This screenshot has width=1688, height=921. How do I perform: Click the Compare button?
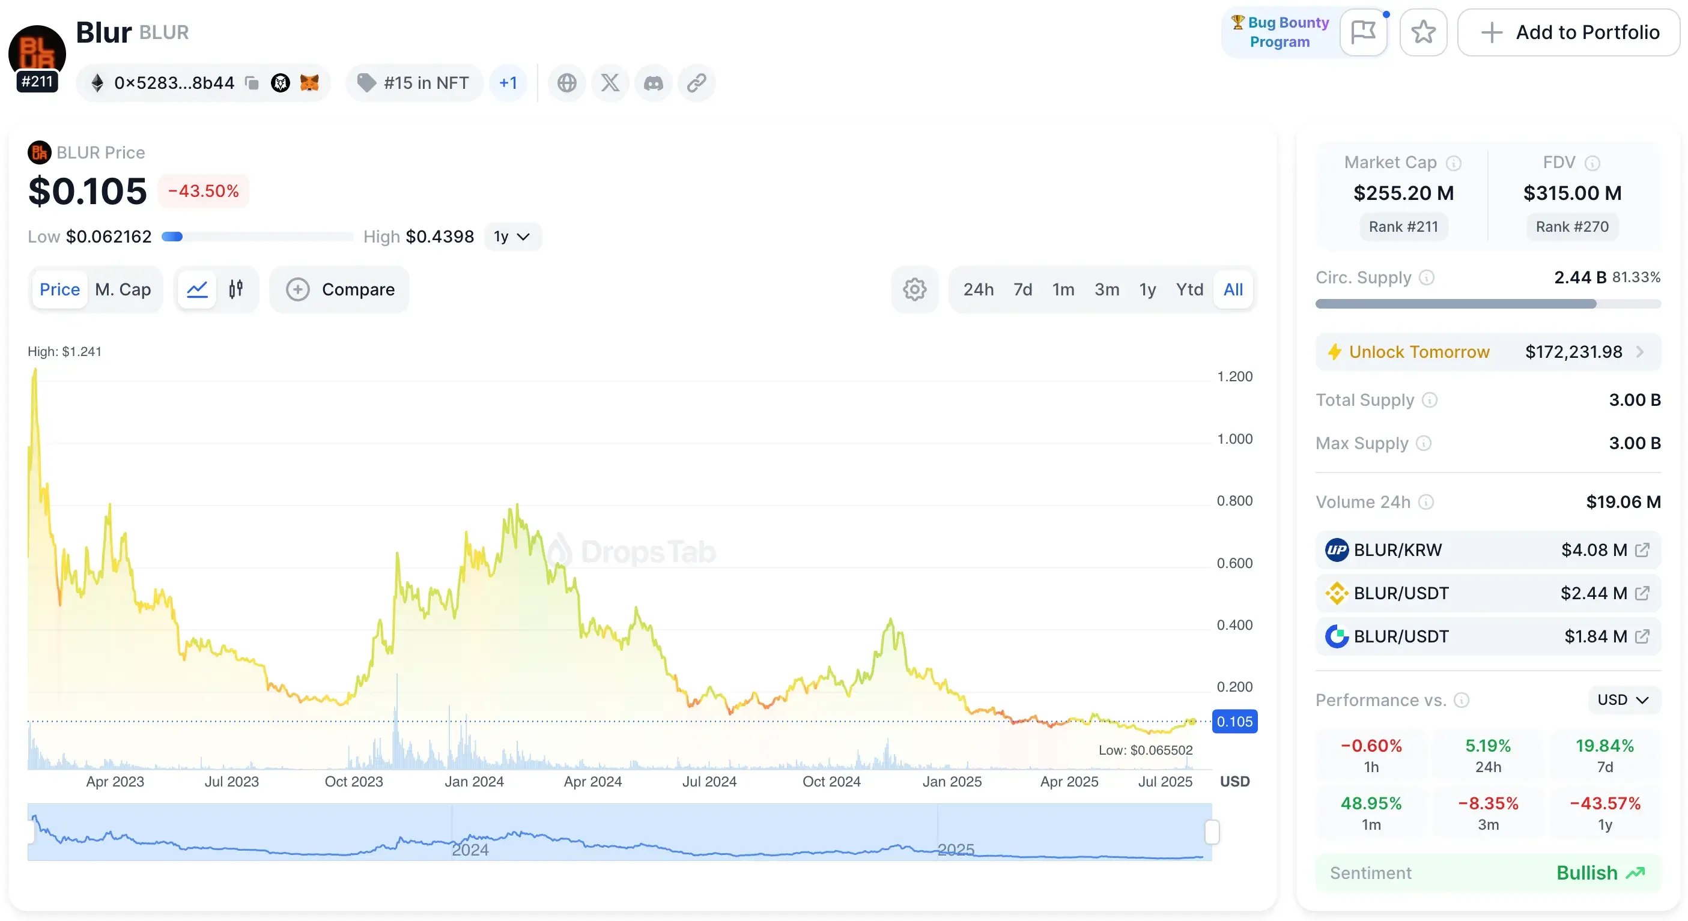(340, 289)
